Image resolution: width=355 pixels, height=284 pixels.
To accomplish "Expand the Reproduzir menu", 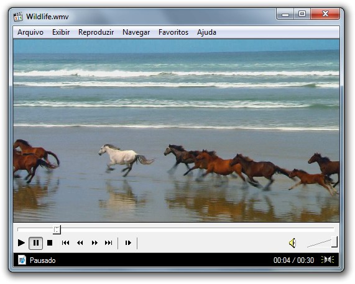I will pyautogui.click(x=96, y=32).
